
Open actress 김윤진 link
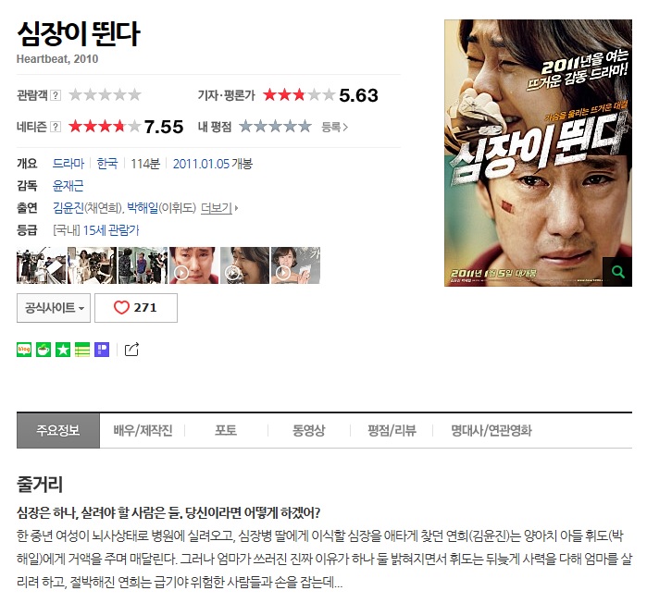coord(68,208)
